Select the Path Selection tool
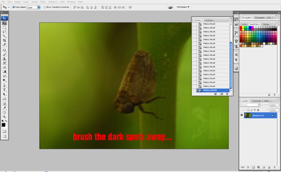Viewport: 281px width, 172px height. click(x=4, y=94)
